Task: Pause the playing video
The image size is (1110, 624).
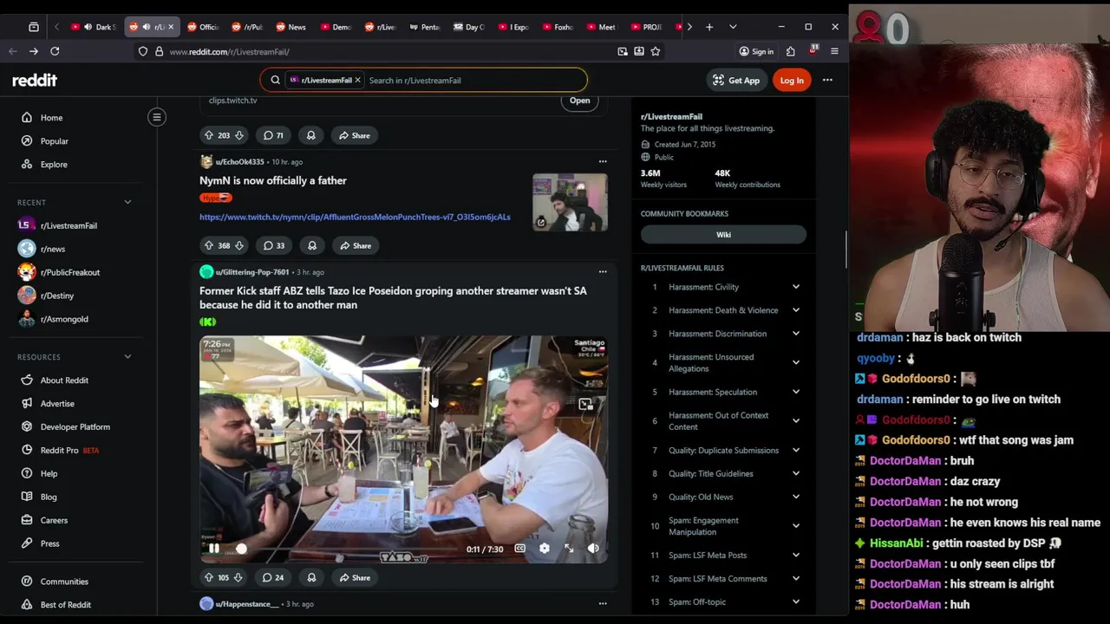Action: pos(214,549)
